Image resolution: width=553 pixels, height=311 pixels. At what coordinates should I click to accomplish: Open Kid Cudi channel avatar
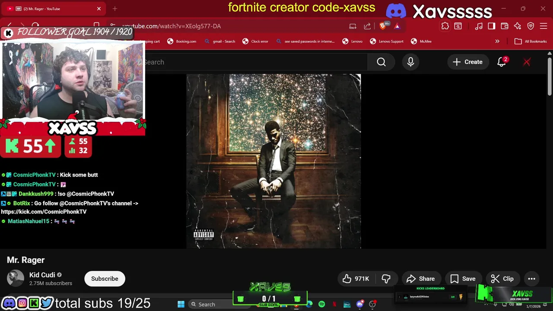[x=16, y=279]
